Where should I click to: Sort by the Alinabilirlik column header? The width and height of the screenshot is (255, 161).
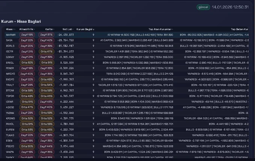(x=27, y=29)
